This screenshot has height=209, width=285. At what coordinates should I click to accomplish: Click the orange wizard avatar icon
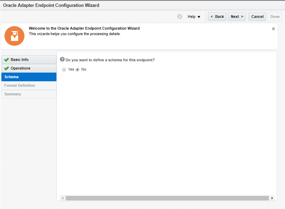click(14, 36)
